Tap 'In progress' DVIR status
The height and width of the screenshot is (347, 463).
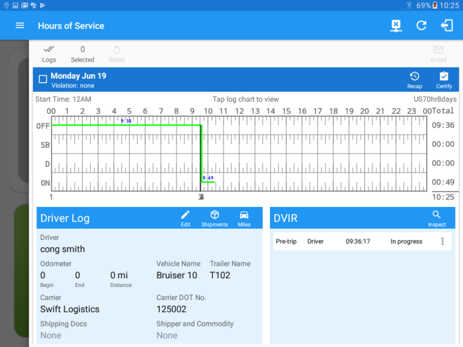406,241
